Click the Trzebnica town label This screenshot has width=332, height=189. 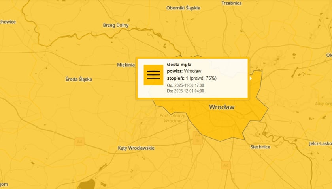tap(231, 3)
